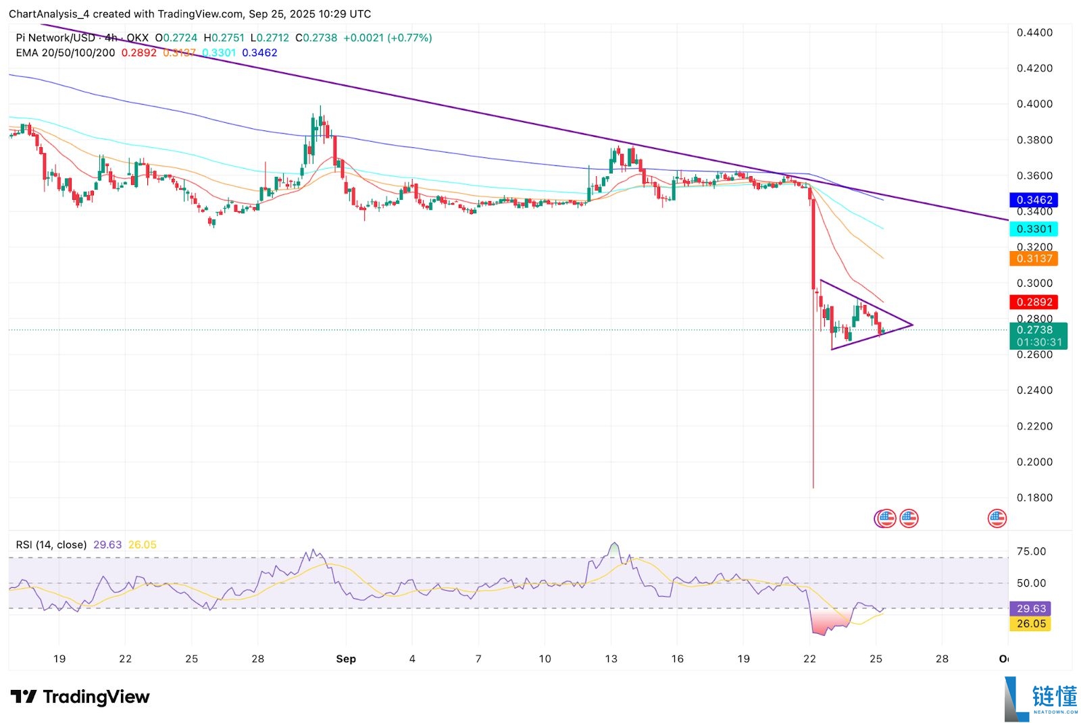Click the yellow 26.05 RSI value tag
1081x723 pixels.
click(1031, 624)
